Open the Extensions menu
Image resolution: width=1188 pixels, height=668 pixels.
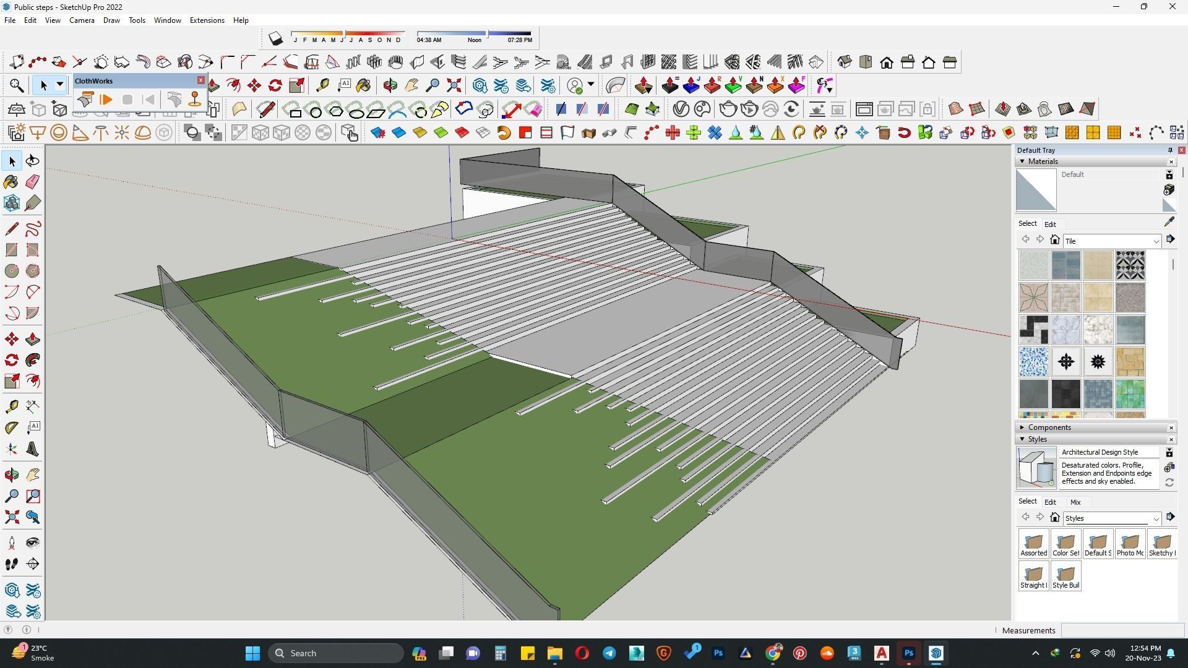(207, 20)
